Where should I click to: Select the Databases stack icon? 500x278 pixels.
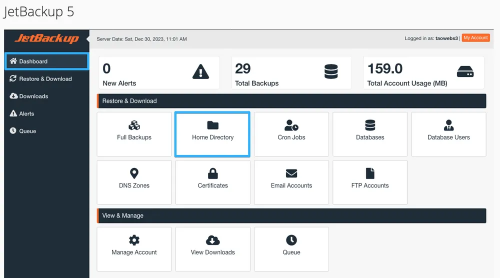tap(370, 124)
